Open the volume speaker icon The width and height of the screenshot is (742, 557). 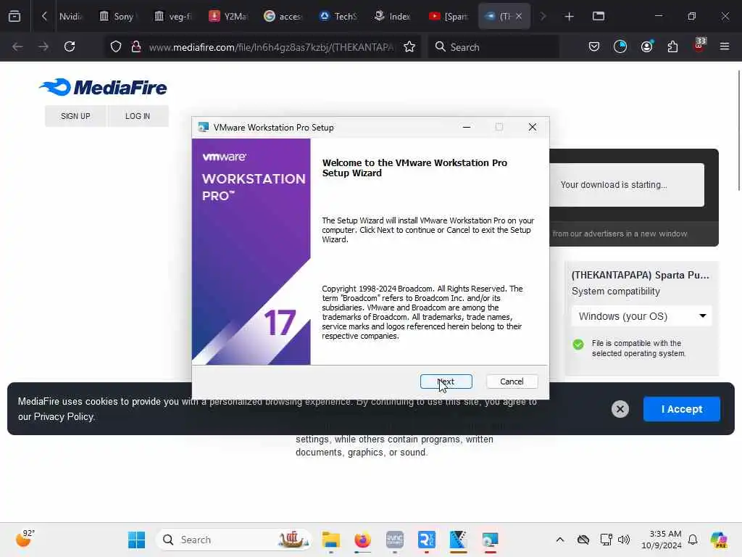click(624, 540)
